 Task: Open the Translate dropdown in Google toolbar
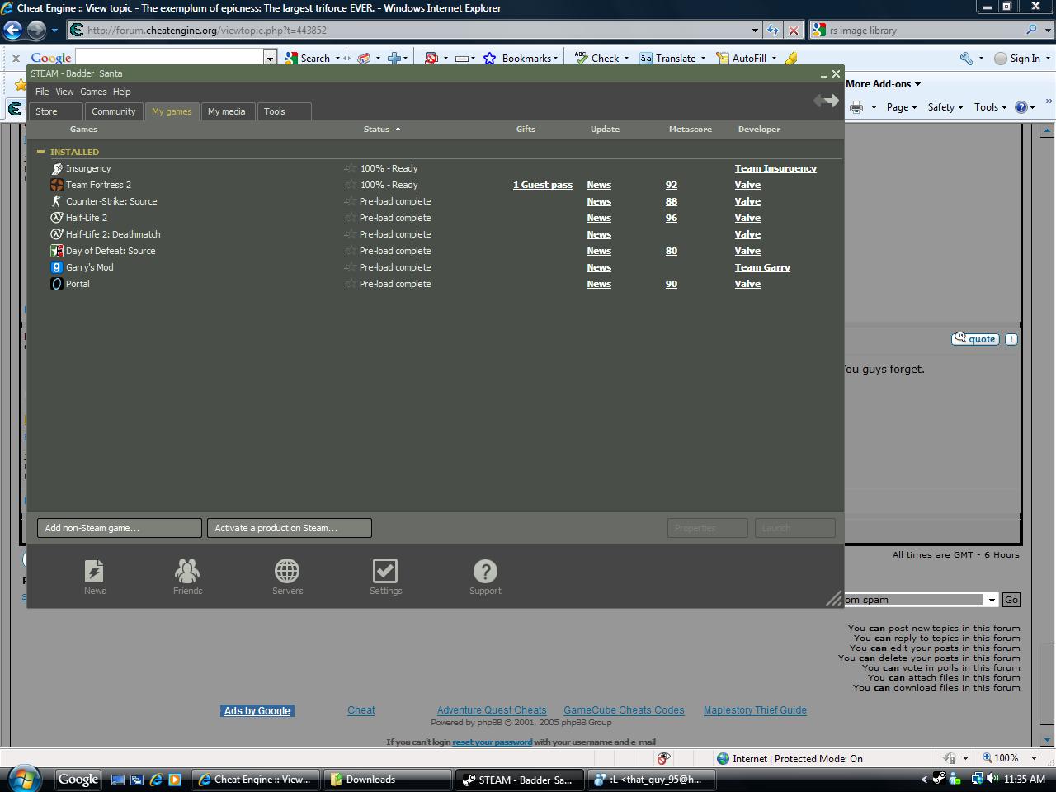click(703, 59)
